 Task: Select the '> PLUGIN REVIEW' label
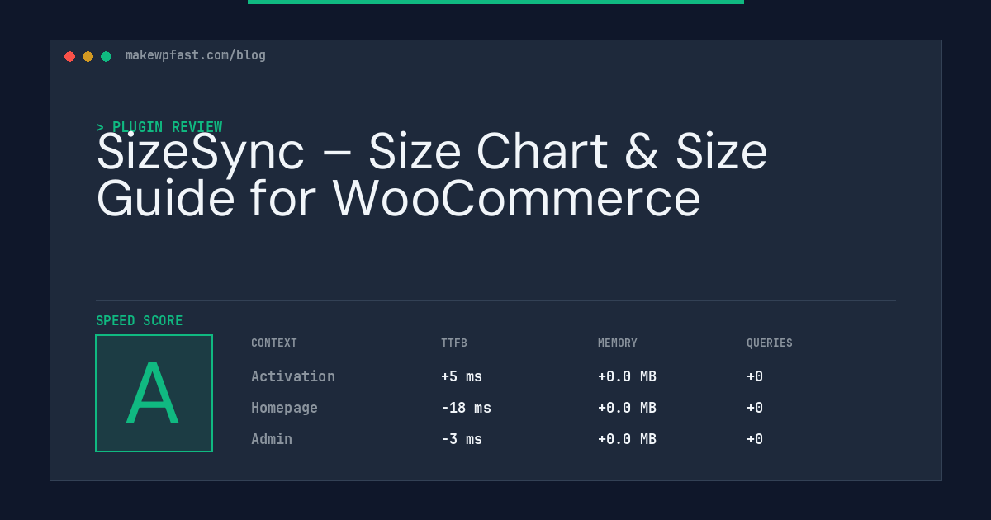pos(159,127)
